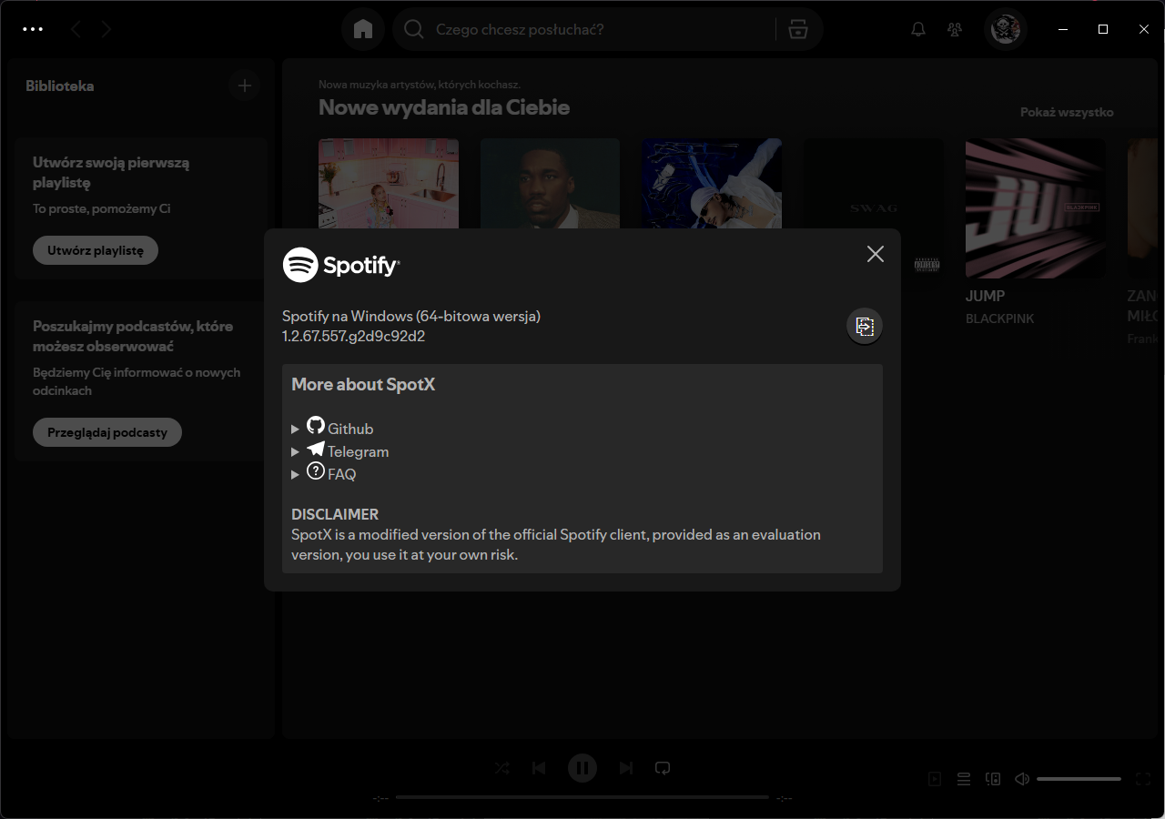1165x819 pixels.
Task: Expand the Github section
Action: pyautogui.click(x=332, y=428)
